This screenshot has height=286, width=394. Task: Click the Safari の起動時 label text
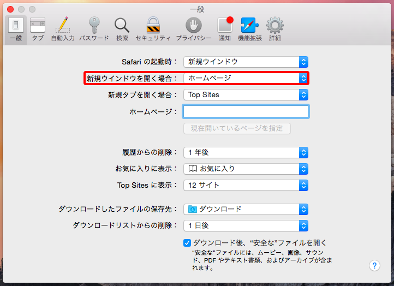click(150, 62)
